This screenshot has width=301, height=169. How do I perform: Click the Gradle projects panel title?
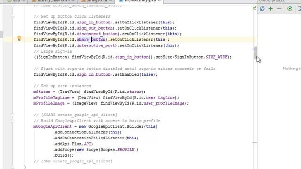click(x=272, y=1)
